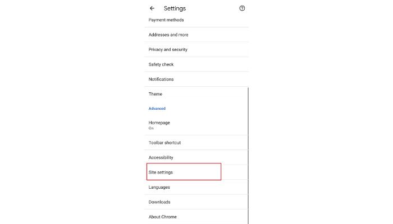Open Notifications settings

[196, 80]
